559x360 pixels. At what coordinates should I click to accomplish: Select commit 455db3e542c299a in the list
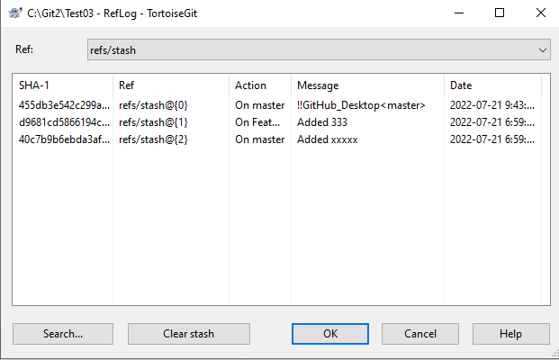point(64,105)
